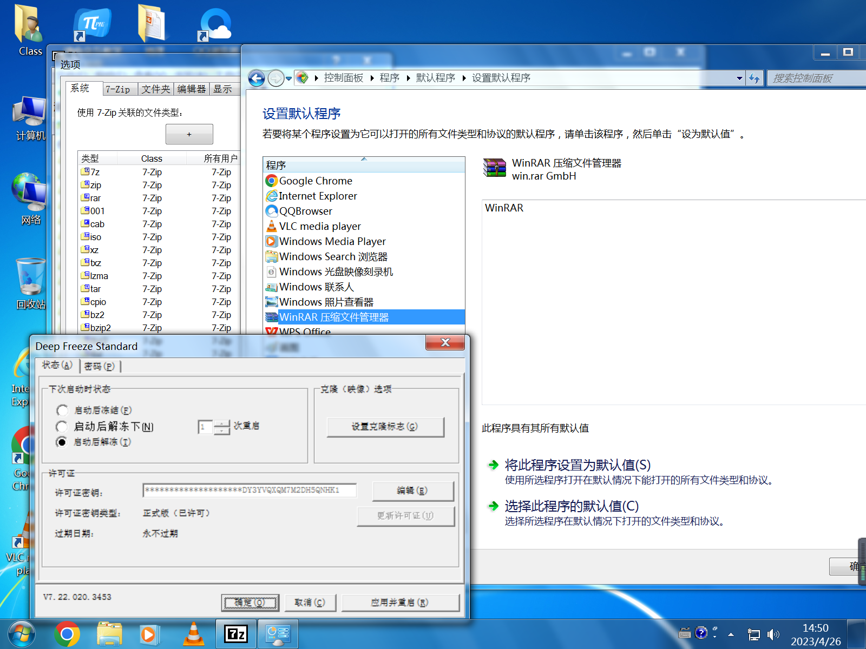Click the plus button in 7-Zip options
Screen dimensions: 866x649
click(189, 134)
